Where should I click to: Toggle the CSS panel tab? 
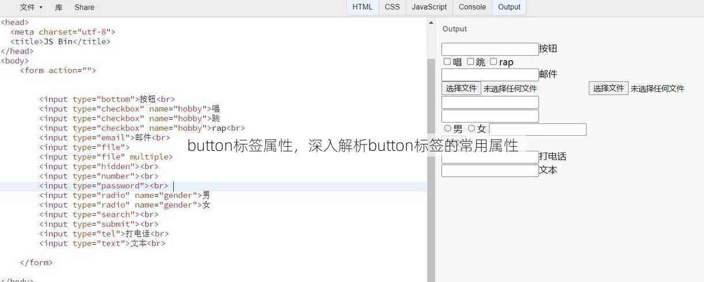(x=392, y=7)
